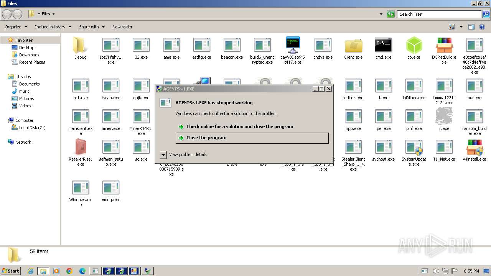This screenshot has height=276, width=491.
Task: Click the Back navigation arrow
Action: (x=7, y=14)
